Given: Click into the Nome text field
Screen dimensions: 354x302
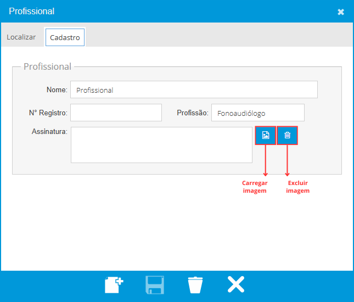Looking at the screenshot, I should tap(194, 90).
